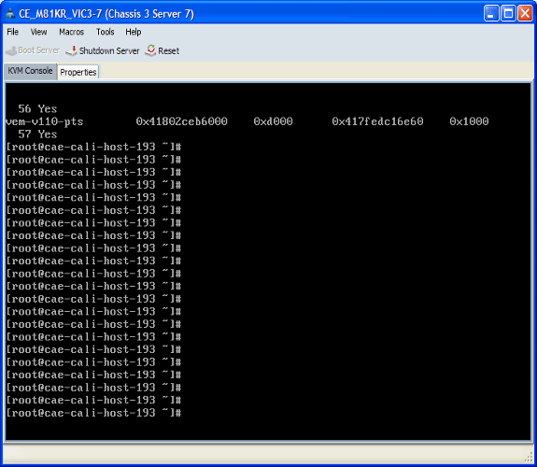Open the Tools menu

point(105,32)
